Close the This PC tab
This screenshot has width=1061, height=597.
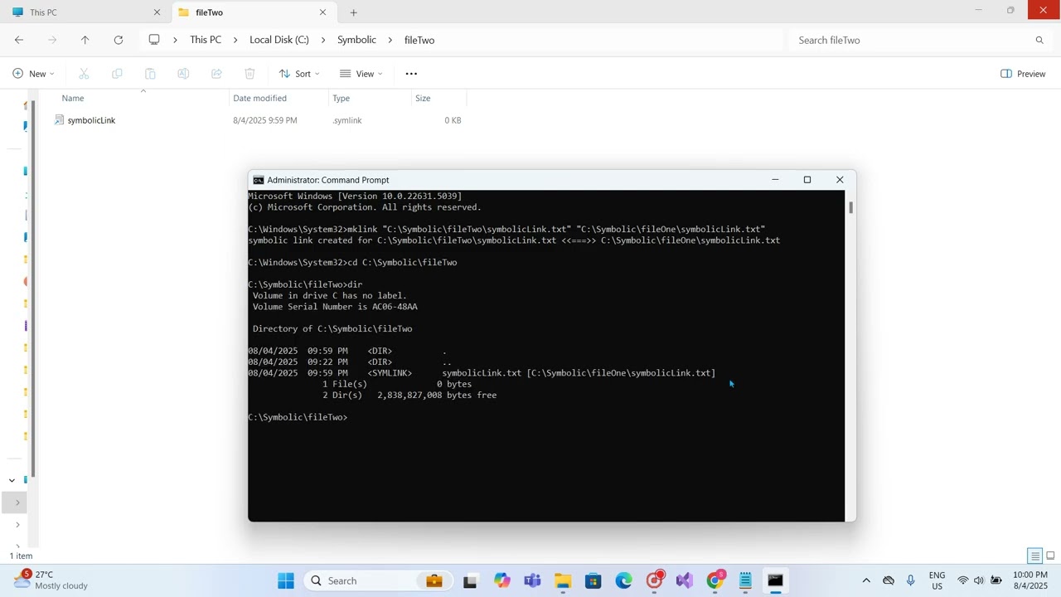[x=157, y=12]
